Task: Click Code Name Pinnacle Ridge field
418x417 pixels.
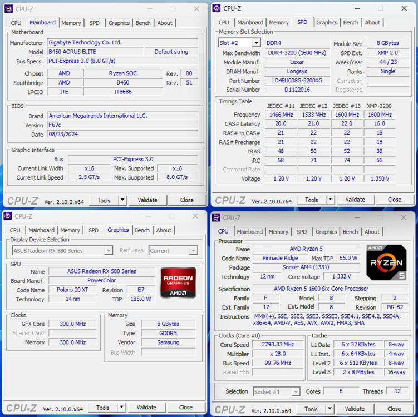Action: [x=280, y=258]
